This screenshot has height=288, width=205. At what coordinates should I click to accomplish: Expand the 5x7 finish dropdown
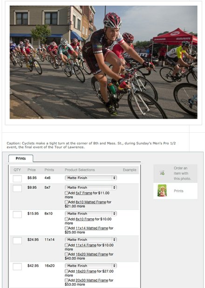coord(91,187)
